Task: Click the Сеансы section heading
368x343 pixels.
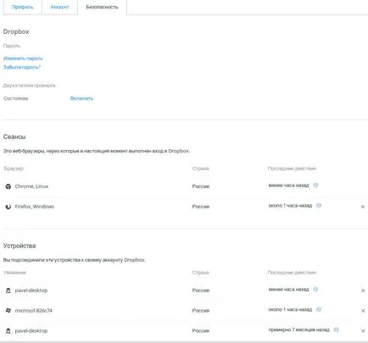Action: (14, 137)
